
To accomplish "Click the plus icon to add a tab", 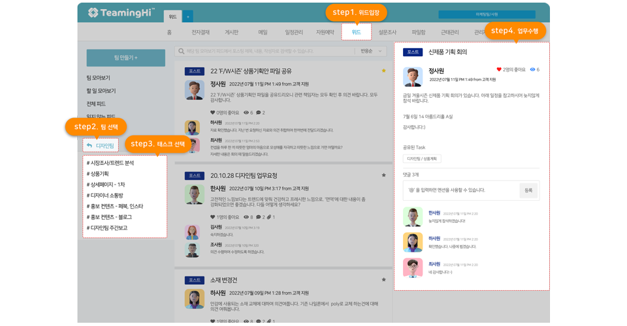I will (187, 17).
